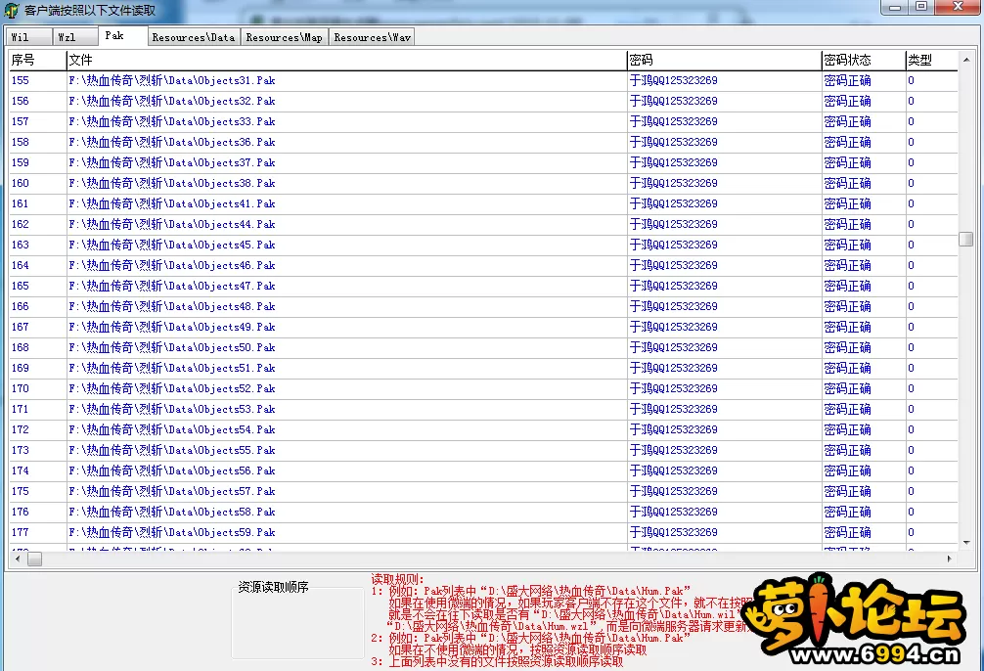This screenshot has width=984, height=671.
Task: Highlight the Objects46.Pak file path
Action: (172, 265)
